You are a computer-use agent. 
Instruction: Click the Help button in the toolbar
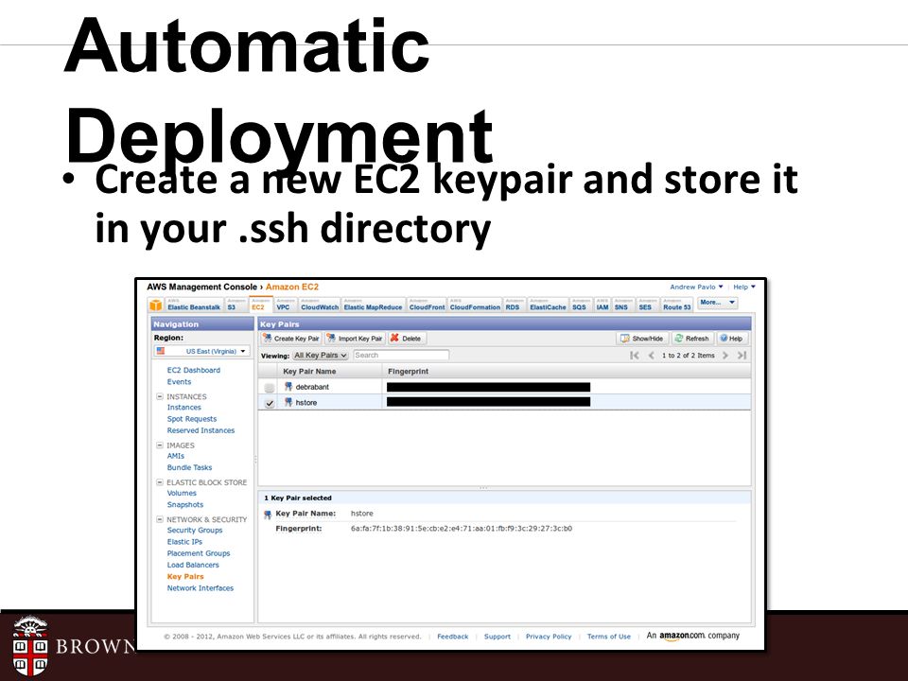click(x=731, y=339)
